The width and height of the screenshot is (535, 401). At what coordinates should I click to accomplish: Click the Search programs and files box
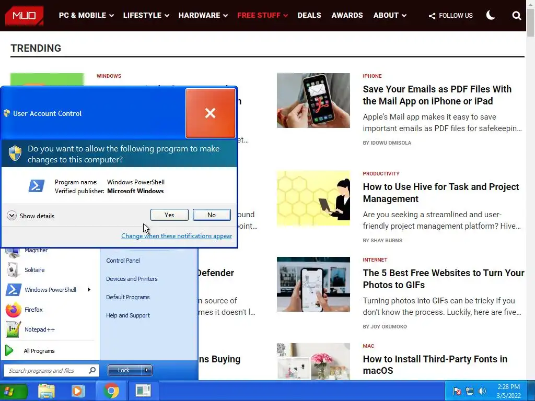click(51, 370)
